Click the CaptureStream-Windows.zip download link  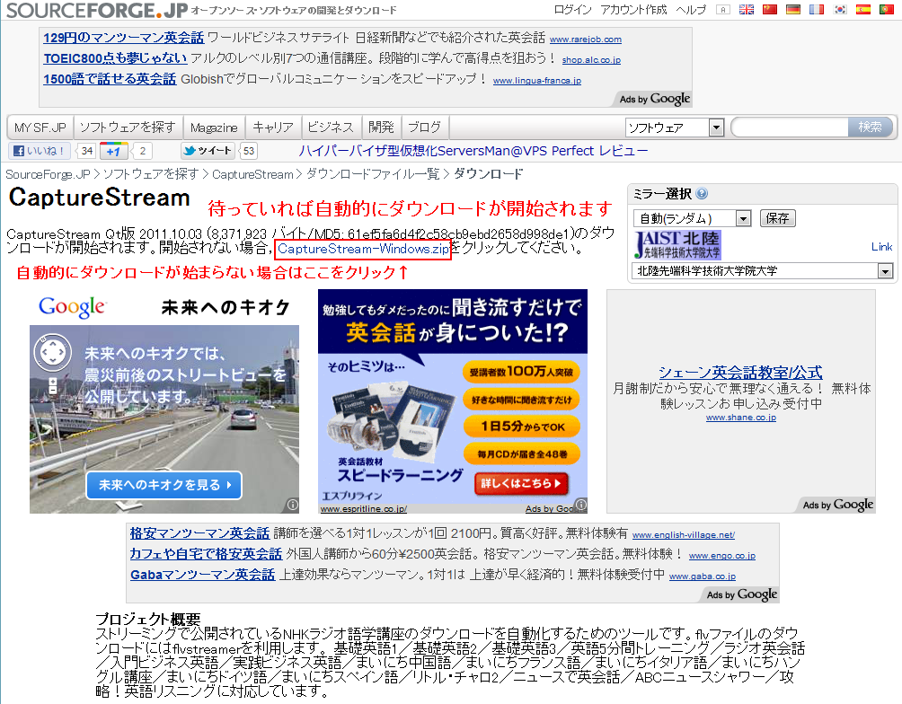click(x=363, y=249)
